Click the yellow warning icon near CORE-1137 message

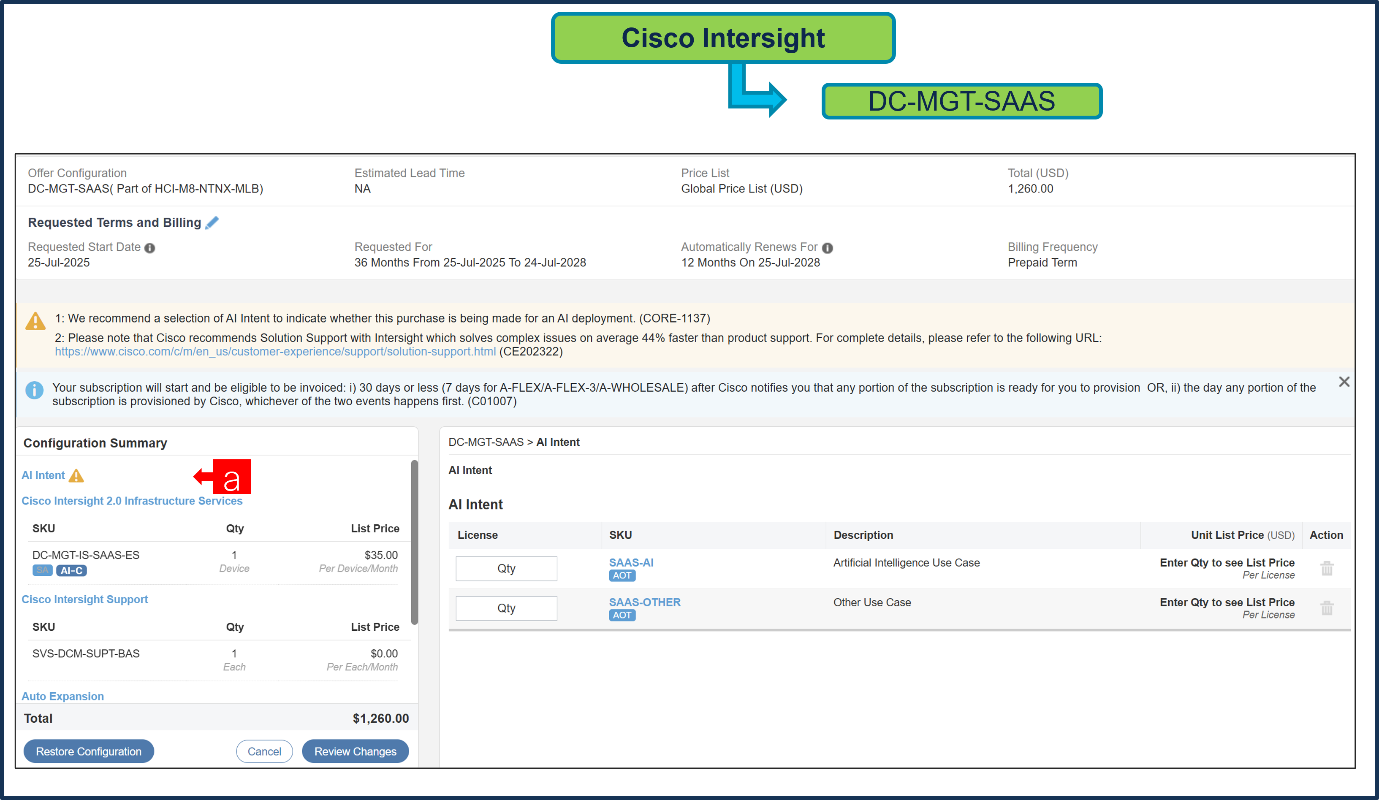pyautogui.click(x=35, y=322)
